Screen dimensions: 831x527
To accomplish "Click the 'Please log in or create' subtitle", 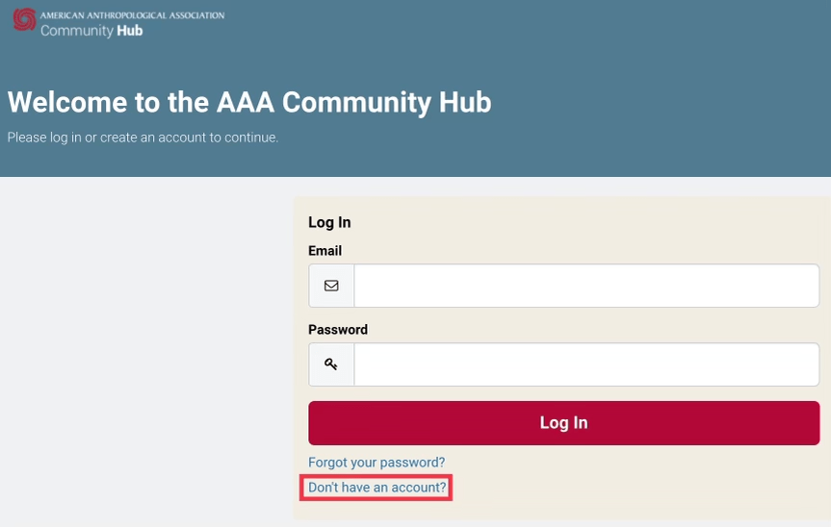I will point(143,138).
